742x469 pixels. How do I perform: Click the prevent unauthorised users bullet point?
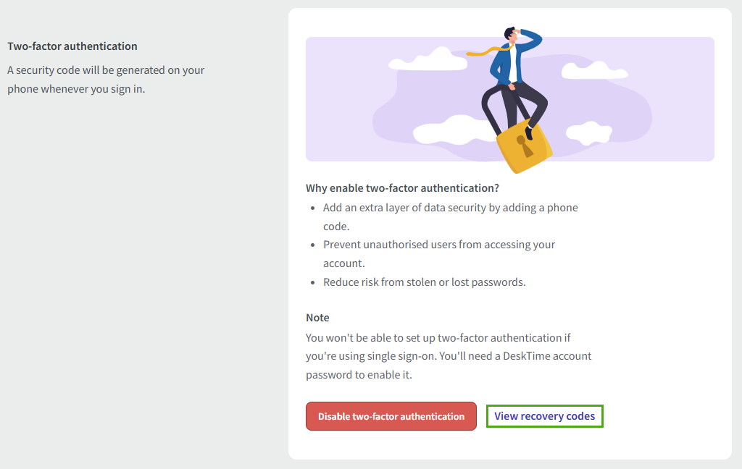438,253
